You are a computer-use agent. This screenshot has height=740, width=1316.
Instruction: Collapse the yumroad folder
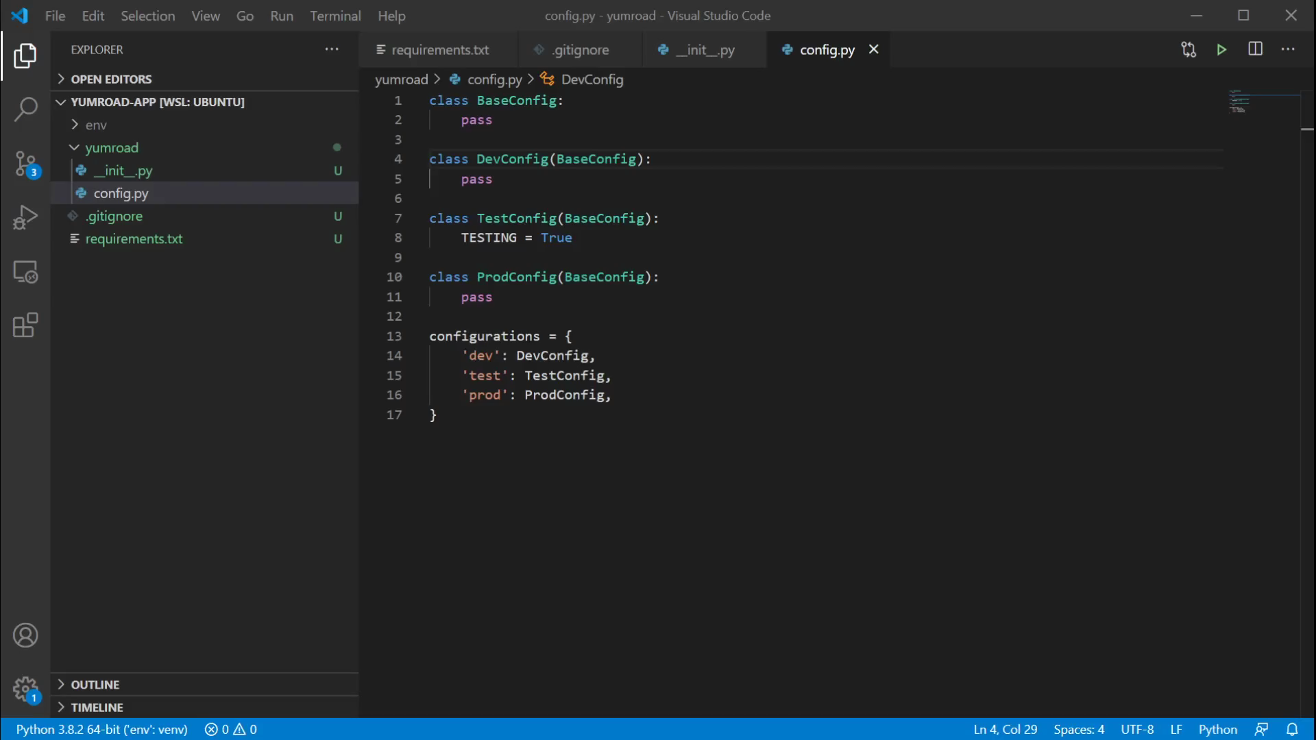point(204,147)
